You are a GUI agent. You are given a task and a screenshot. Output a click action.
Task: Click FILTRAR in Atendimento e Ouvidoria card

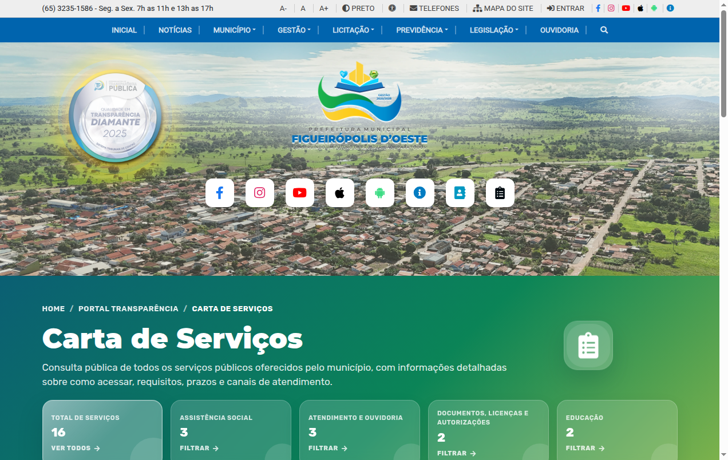tap(328, 449)
